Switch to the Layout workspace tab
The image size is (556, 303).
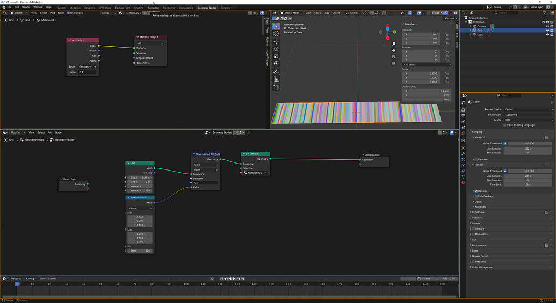click(x=61, y=8)
